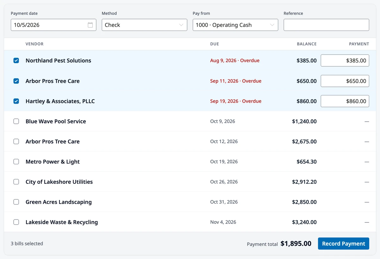This screenshot has width=380, height=259.
Task: Select the Green Acres Landscaping checkbox
Action: point(16,202)
